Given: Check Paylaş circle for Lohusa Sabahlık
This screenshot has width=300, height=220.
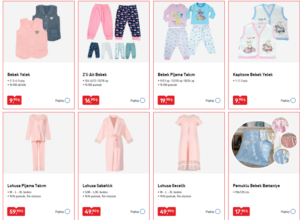Looking at the screenshot, I should pyautogui.click(x=142, y=212).
